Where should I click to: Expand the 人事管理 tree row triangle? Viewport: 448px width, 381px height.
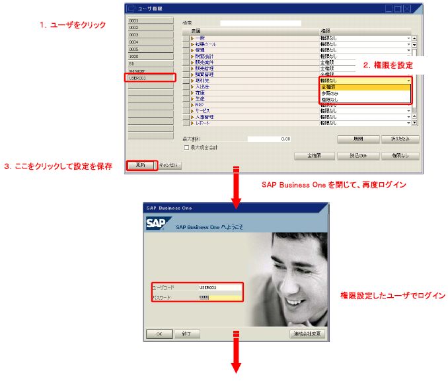coord(192,117)
